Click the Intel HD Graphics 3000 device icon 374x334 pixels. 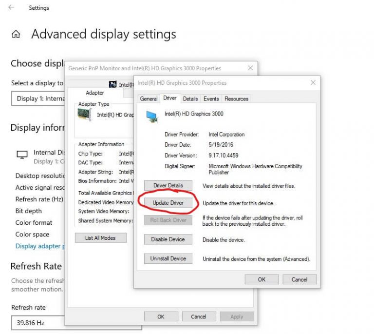(x=152, y=117)
